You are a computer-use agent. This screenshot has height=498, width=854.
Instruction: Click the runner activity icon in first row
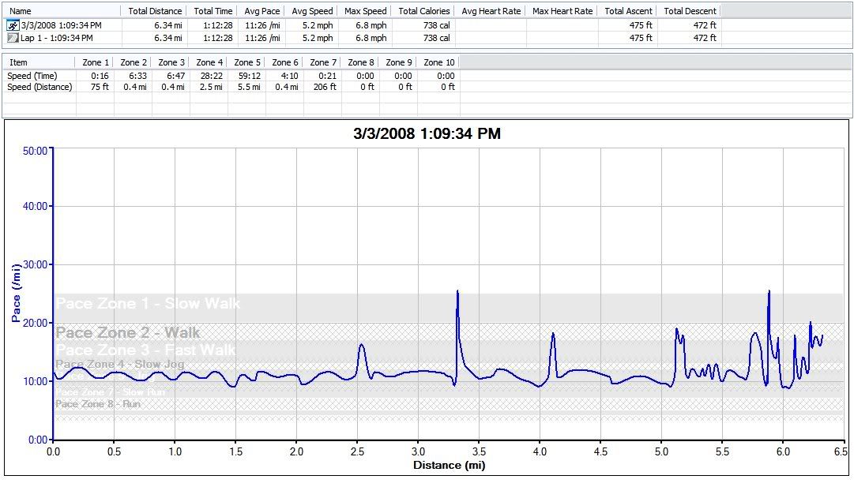13,25
